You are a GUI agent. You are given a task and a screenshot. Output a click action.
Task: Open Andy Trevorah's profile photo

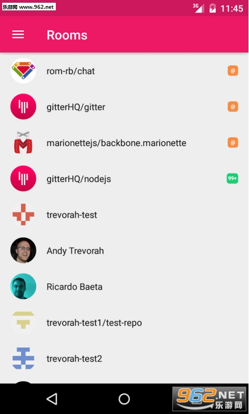[23, 250]
